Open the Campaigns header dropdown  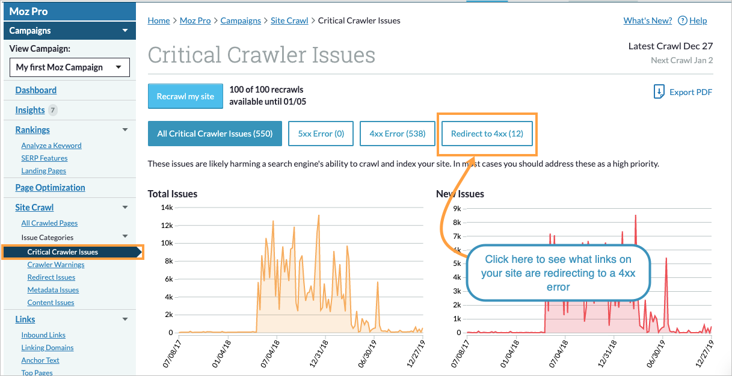tap(125, 30)
